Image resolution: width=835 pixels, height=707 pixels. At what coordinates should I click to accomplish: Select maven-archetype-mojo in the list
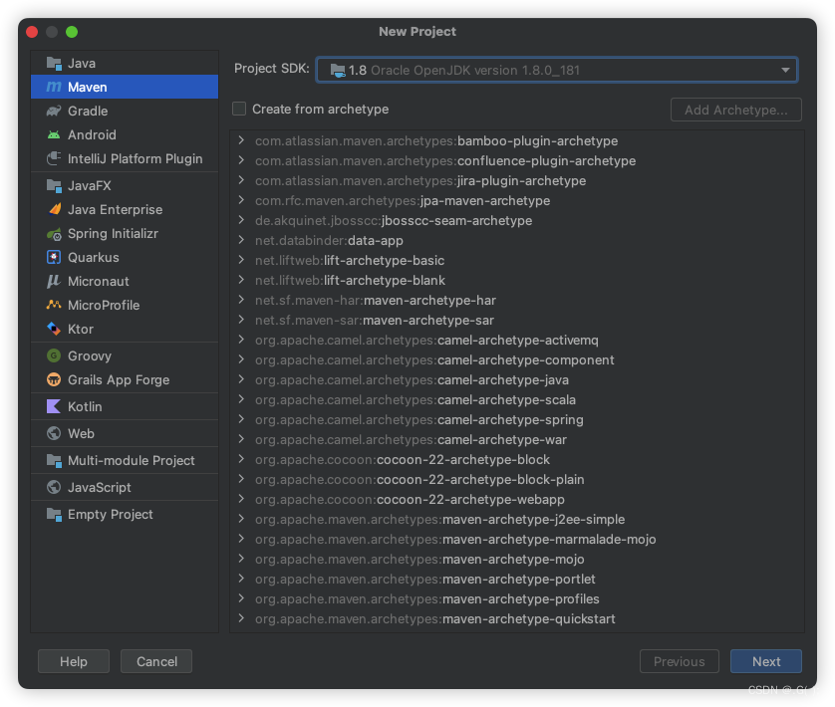419,559
